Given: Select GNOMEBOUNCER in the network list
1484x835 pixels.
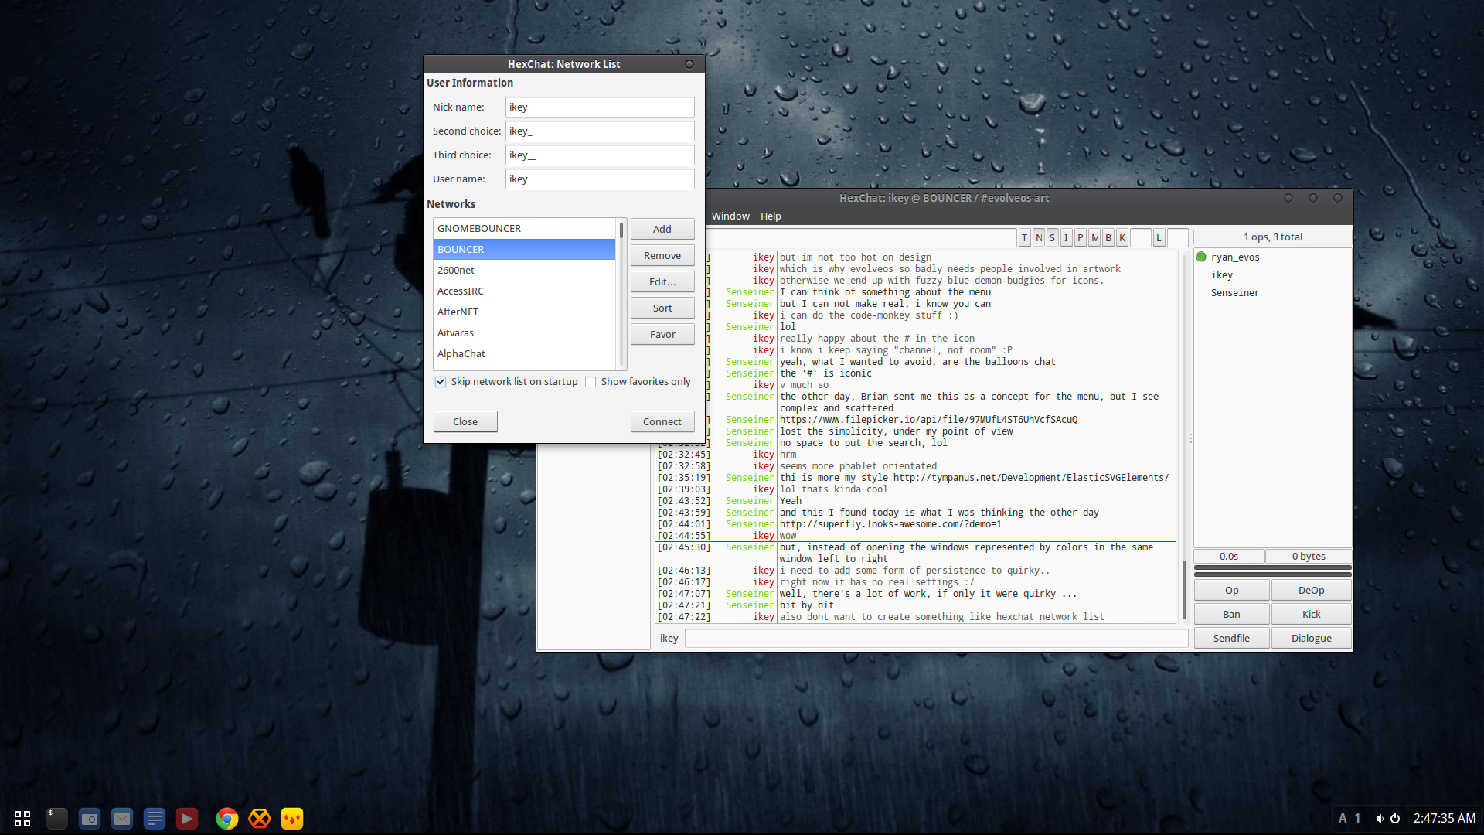Looking at the screenshot, I should 524,228.
